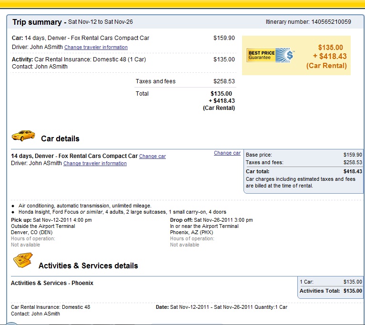Click the Activity: Car Rental Insurance summary line
This screenshot has width=365, height=325.
(79, 59)
